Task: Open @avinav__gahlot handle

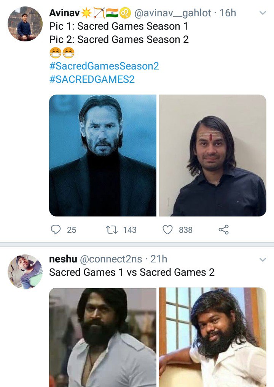Action: tap(173, 13)
